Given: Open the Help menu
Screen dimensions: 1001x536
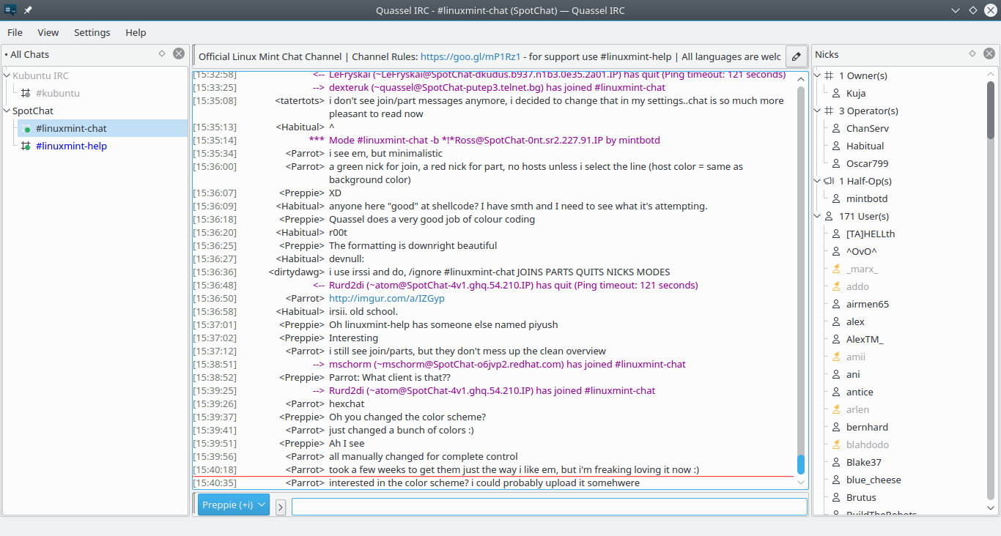Looking at the screenshot, I should 136,32.
